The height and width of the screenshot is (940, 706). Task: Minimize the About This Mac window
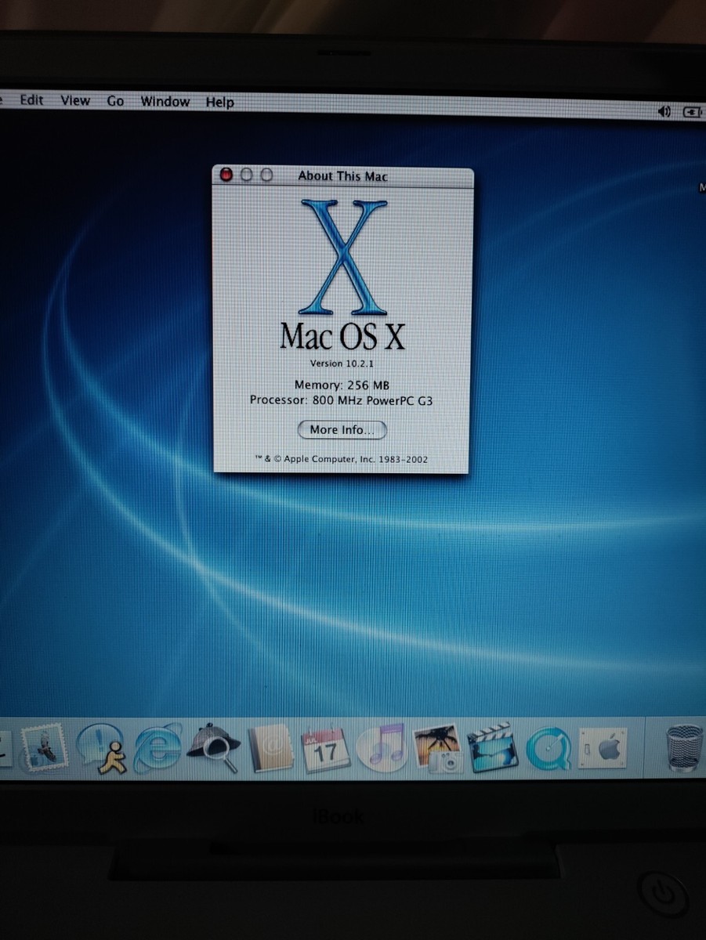click(246, 174)
